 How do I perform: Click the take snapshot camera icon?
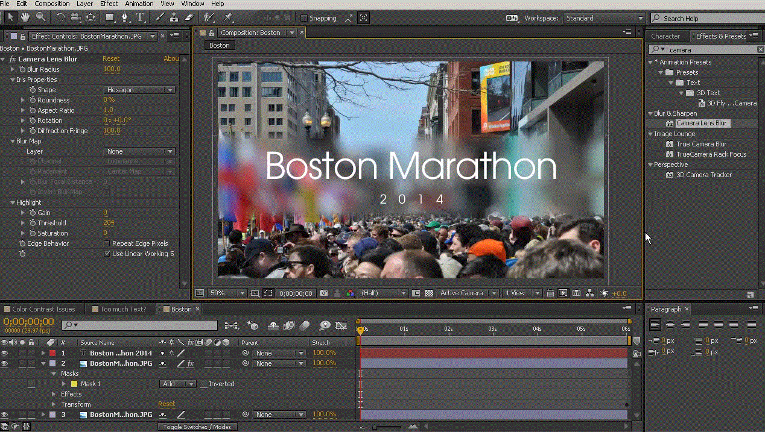pyautogui.click(x=324, y=293)
